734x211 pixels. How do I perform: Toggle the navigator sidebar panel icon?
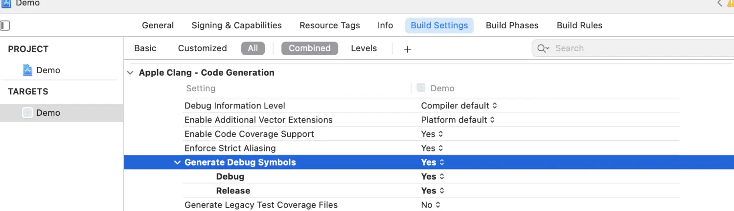[x=5, y=25]
